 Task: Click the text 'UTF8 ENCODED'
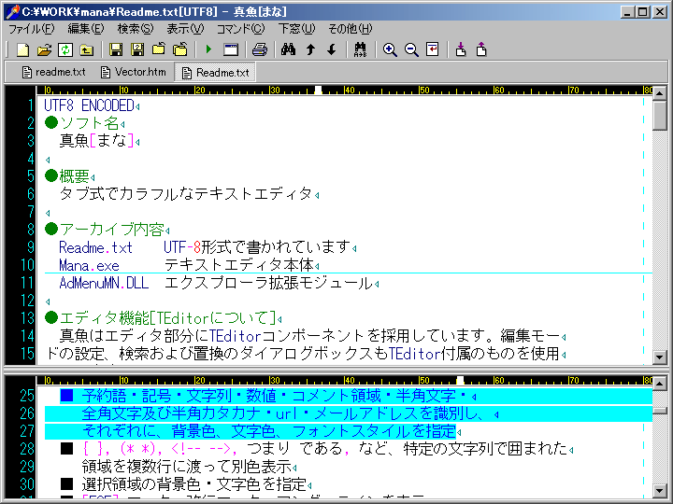[x=89, y=105]
